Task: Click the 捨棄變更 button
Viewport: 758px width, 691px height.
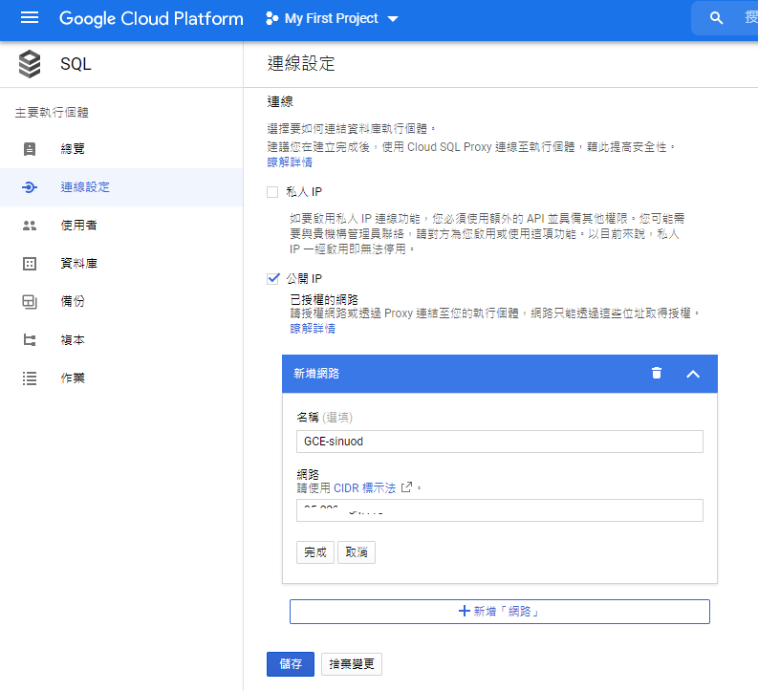Action: pyautogui.click(x=352, y=664)
